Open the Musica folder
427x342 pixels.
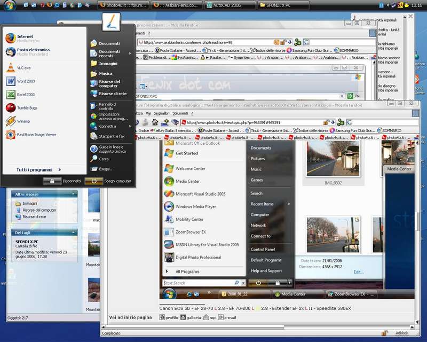pyautogui.click(x=101, y=73)
